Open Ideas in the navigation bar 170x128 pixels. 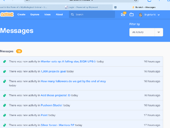pos(47,15)
